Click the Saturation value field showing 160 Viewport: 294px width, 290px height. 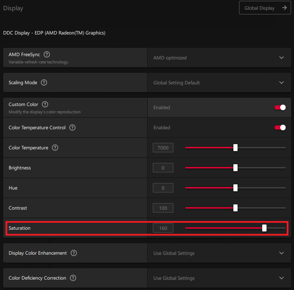pyautogui.click(x=163, y=228)
